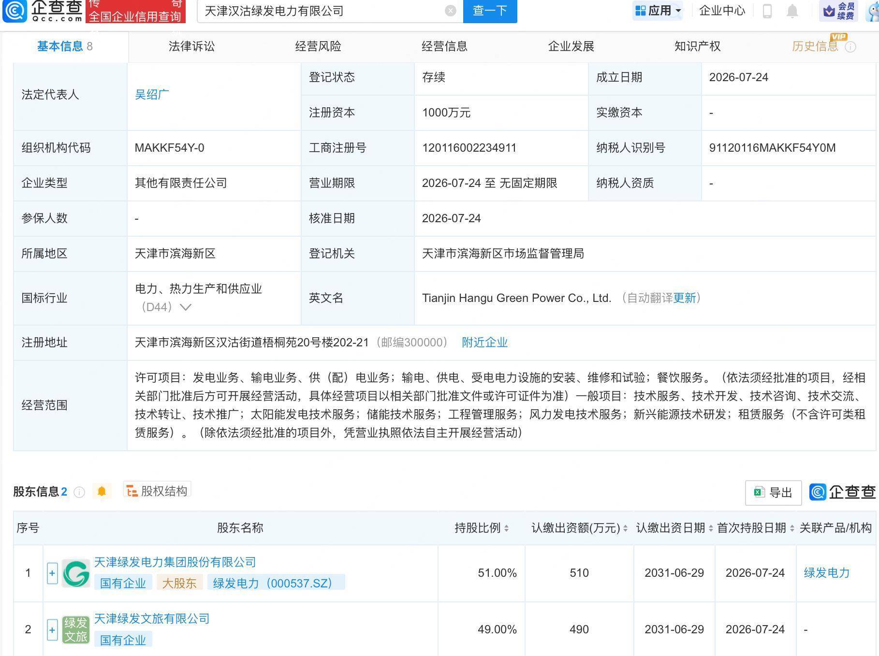
Task: Select registered capital value 1000万元
Action: pos(446,113)
